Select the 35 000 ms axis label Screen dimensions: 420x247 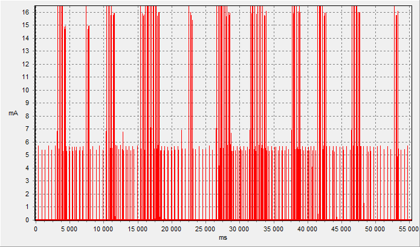(274, 229)
